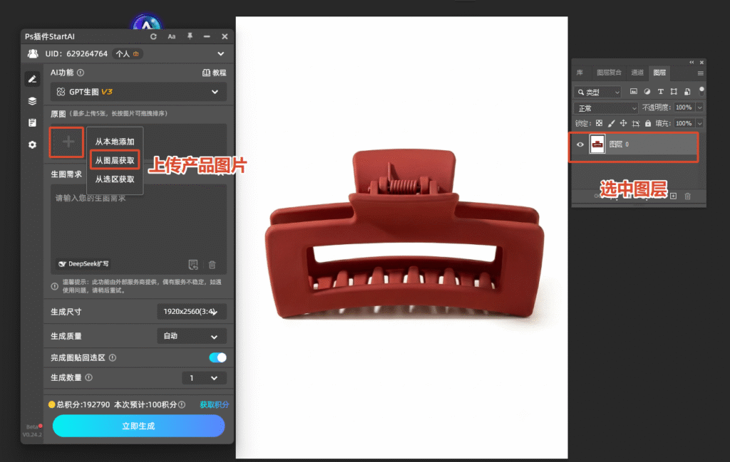Hide 图层 0 with eye icon
Screen dimensions: 730x462
(x=580, y=145)
